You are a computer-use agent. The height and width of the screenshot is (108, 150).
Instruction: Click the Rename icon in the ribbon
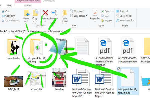point(54,14)
